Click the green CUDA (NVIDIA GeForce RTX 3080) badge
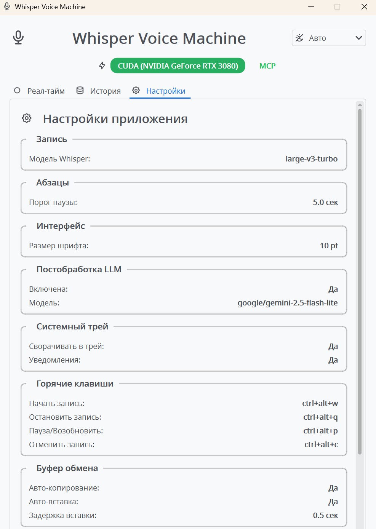The image size is (376, 529). coord(178,66)
